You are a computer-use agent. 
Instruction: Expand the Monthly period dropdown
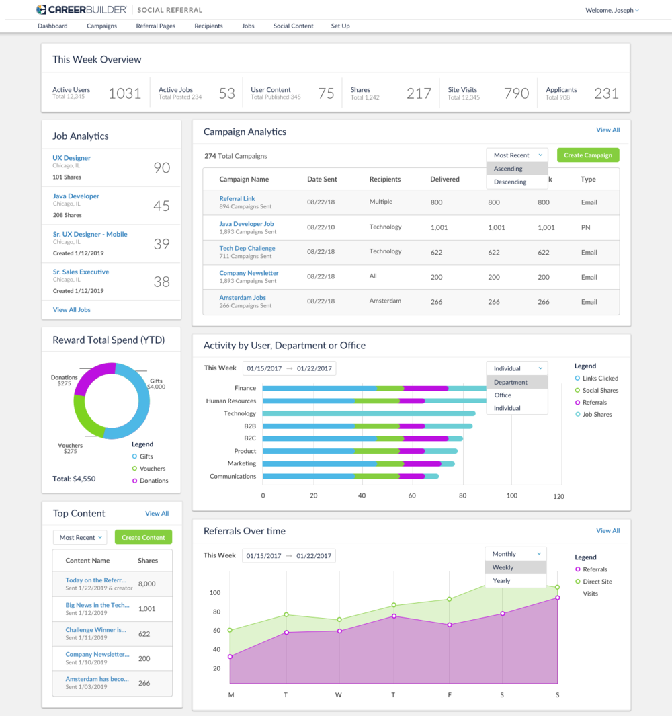pyautogui.click(x=516, y=554)
